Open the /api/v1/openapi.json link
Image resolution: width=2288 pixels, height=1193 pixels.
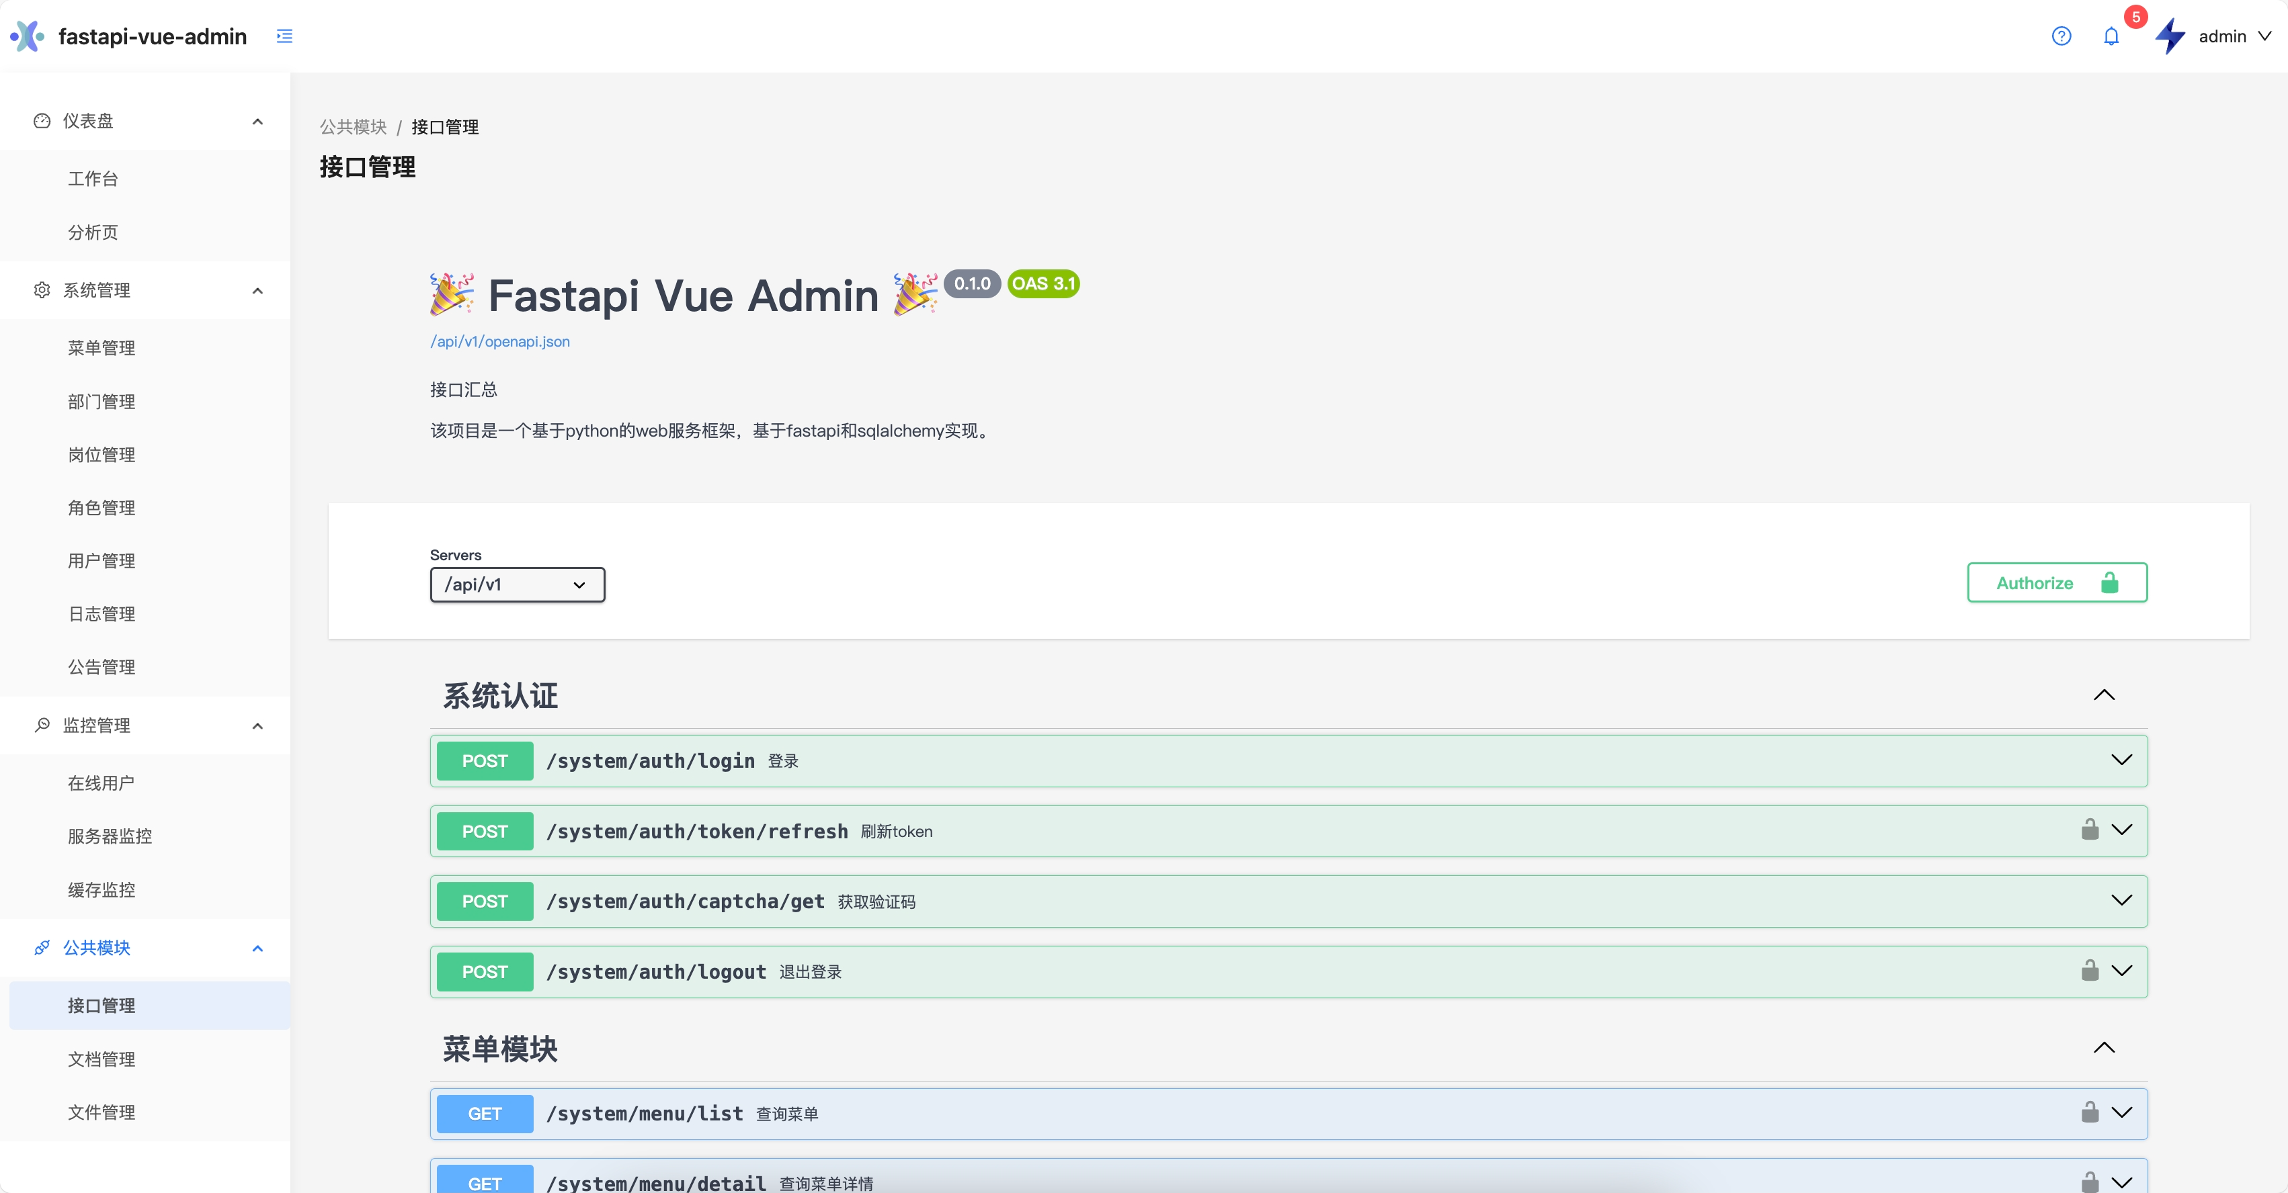coord(500,342)
